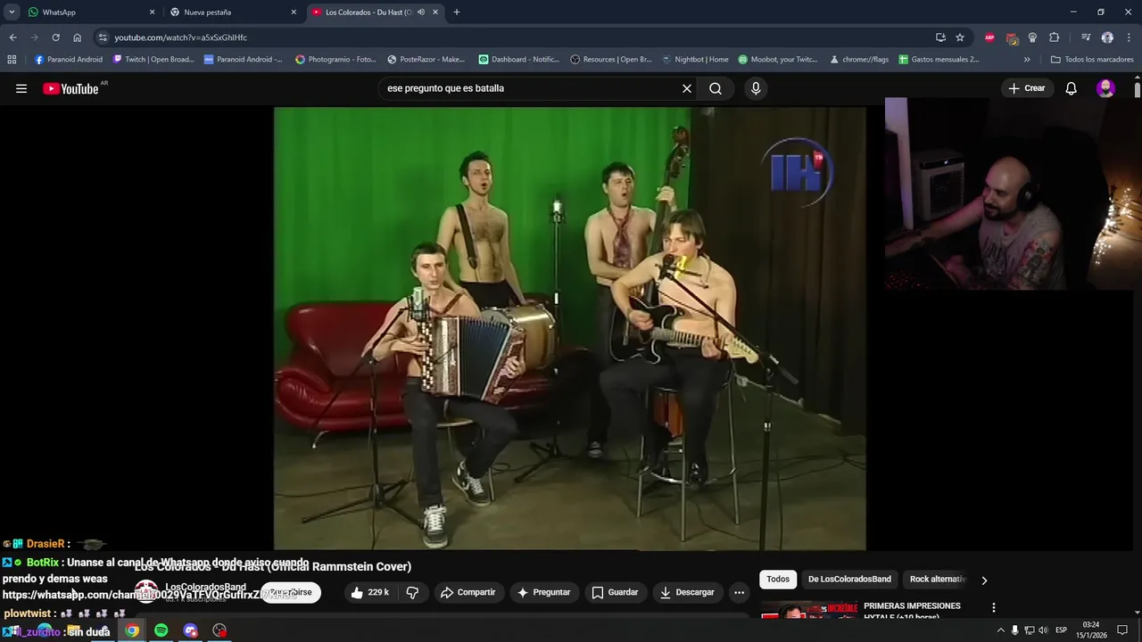Expand hidden bookmarks chevron
Image resolution: width=1142 pixels, height=642 pixels.
[x=1027, y=60]
